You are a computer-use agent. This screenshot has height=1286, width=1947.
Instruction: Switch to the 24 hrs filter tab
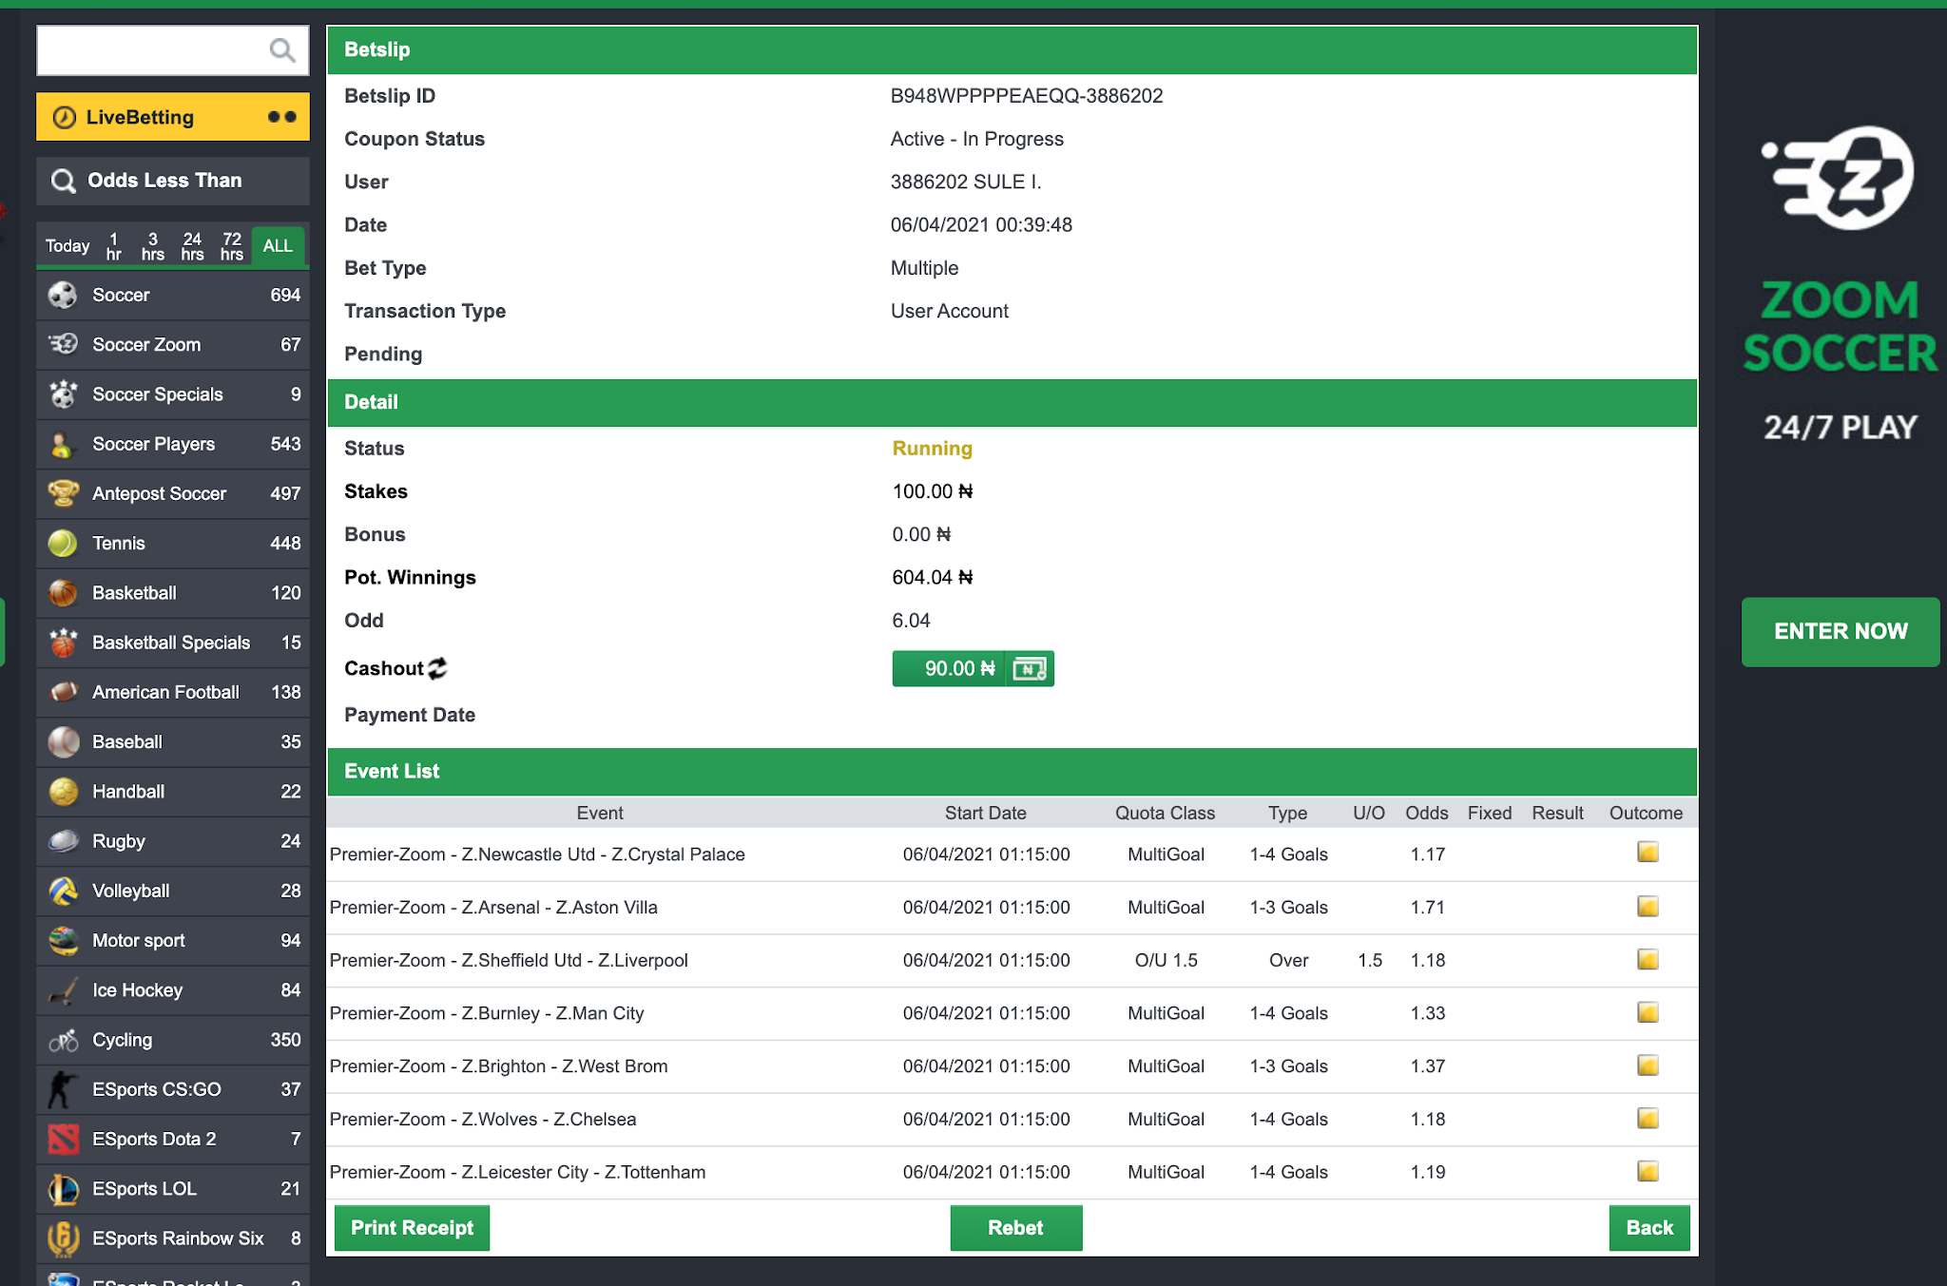(x=192, y=246)
